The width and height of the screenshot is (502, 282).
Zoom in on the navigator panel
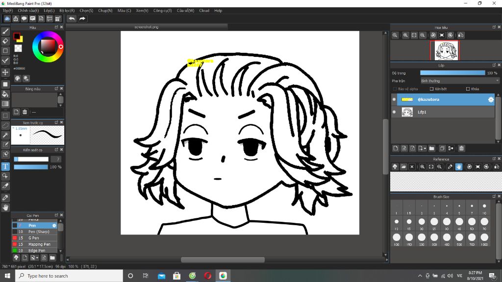[405, 35]
